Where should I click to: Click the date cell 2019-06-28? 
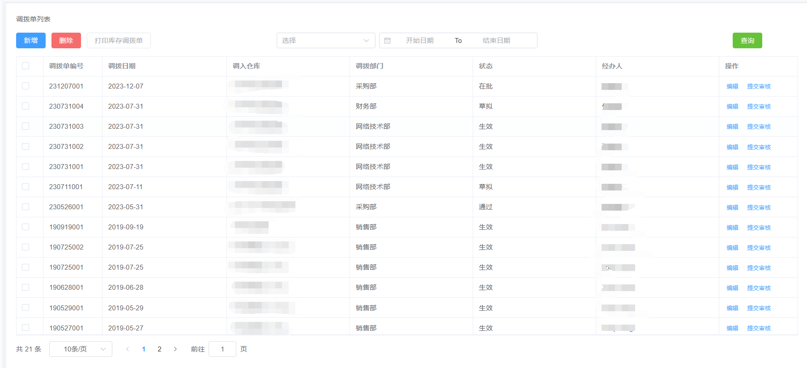(126, 288)
